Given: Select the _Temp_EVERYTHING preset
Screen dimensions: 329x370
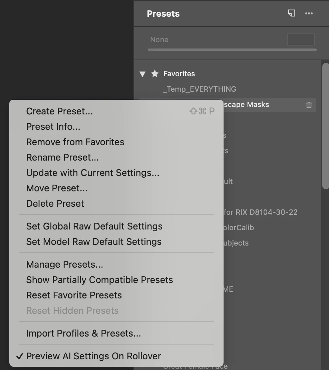Looking at the screenshot, I should point(200,89).
